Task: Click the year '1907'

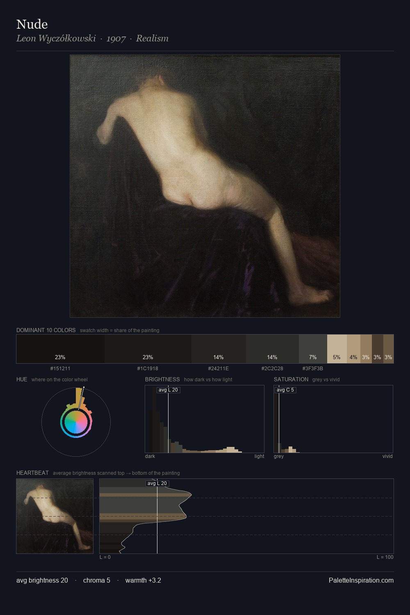Action: pyautogui.click(x=116, y=39)
